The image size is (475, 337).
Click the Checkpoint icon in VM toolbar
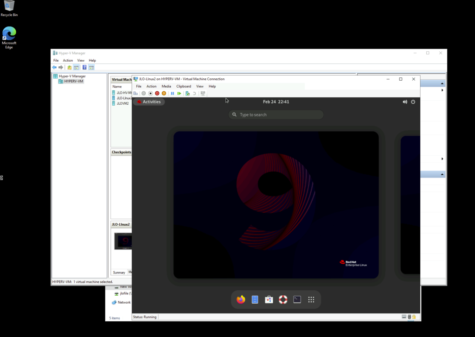187,93
